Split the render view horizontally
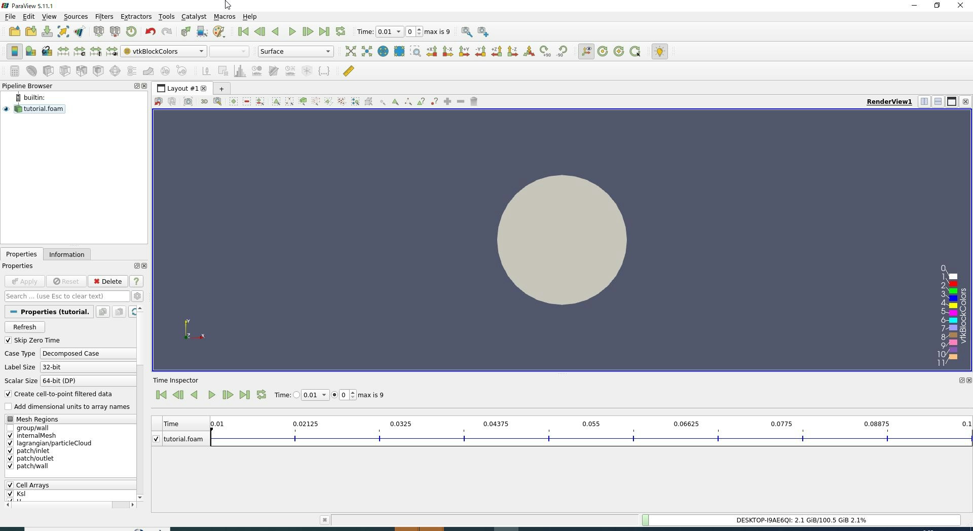Image resolution: width=973 pixels, height=531 pixels. [x=924, y=102]
